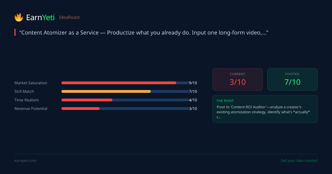Open the earnyeti.com footer link
The image size is (332, 174).
(x=25, y=161)
